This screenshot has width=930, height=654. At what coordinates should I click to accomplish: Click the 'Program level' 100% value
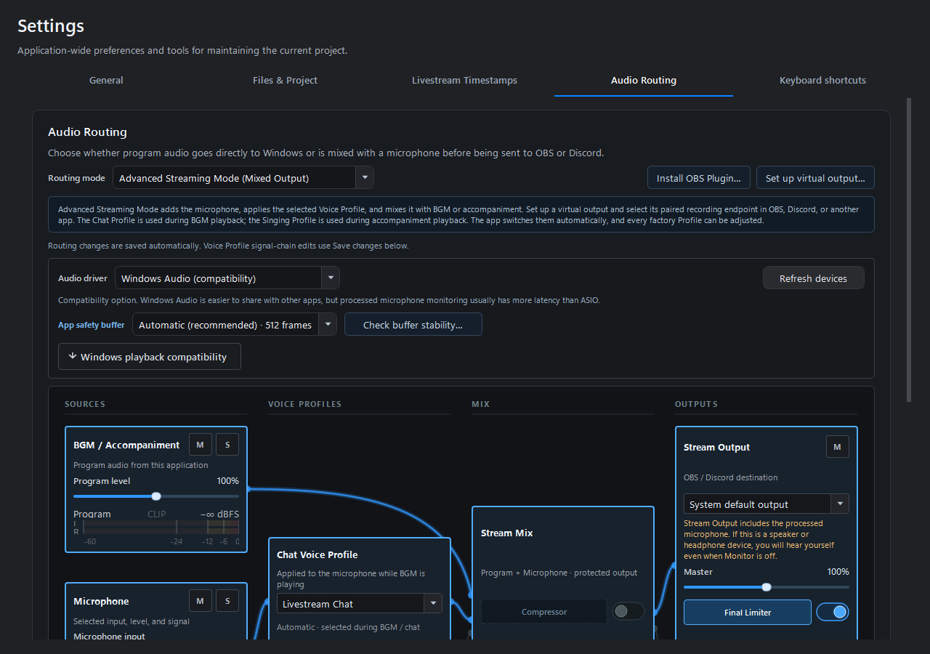click(227, 481)
